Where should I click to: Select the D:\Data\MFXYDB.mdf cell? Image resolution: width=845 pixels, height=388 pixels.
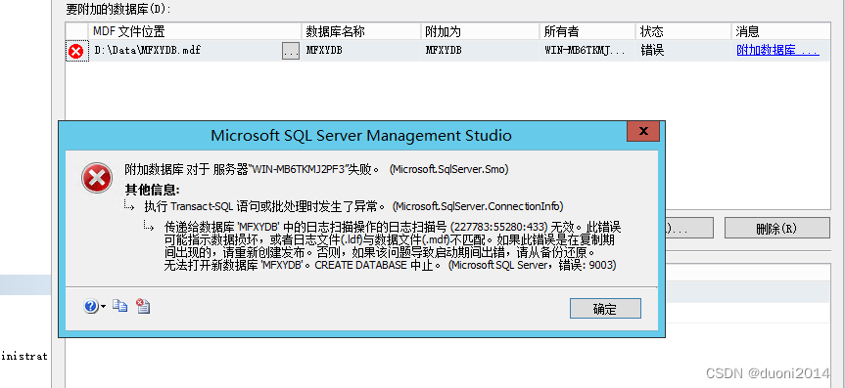pyautogui.click(x=184, y=51)
